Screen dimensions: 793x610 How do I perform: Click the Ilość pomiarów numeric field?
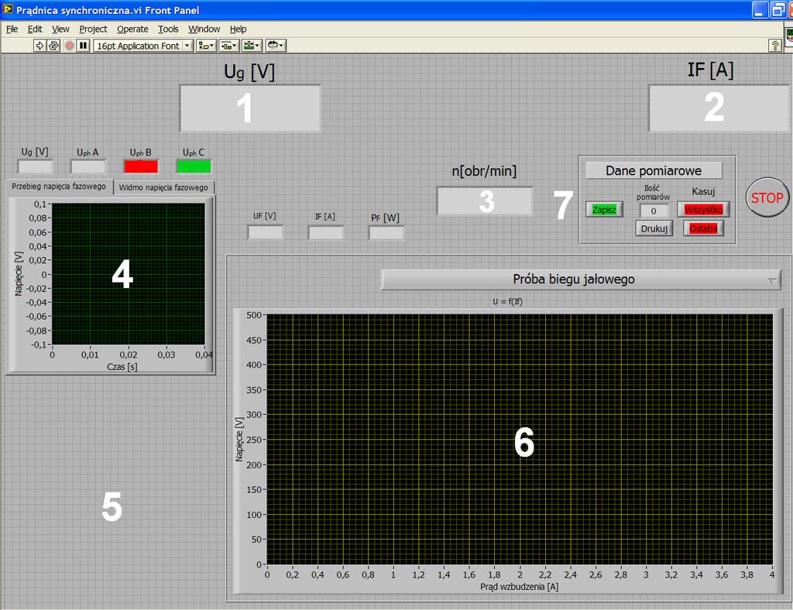pos(654,211)
